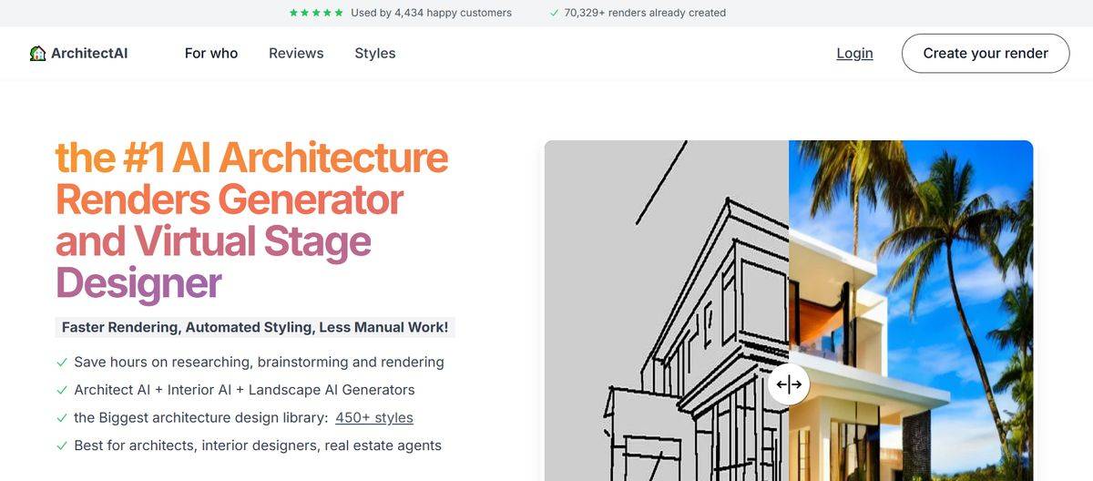Click the Faster Rendering, Automated Styling tagline

click(255, 327)
